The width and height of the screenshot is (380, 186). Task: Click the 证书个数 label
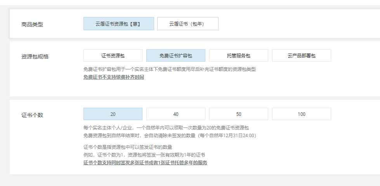32,115
